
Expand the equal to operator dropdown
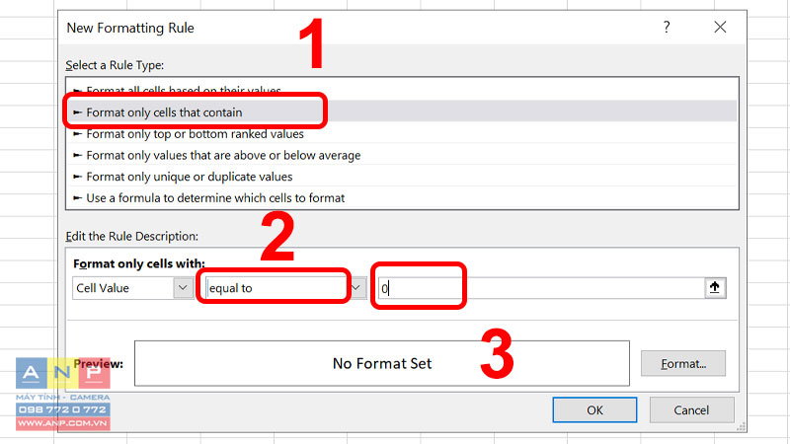pyautogui.click(x=356, y=288)
